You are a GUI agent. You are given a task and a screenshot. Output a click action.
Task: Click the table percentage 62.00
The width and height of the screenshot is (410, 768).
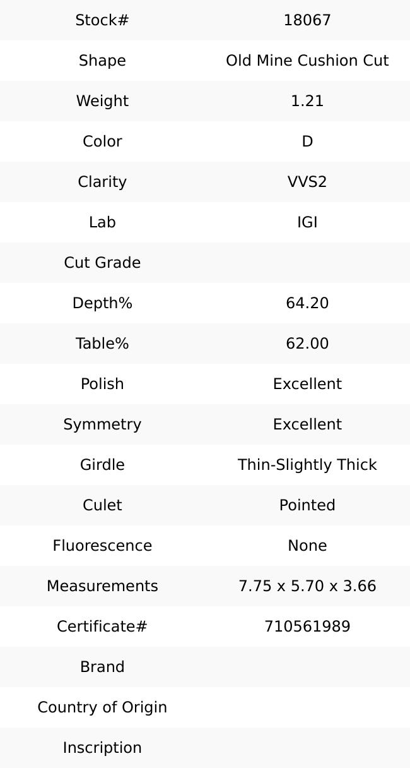307,344
